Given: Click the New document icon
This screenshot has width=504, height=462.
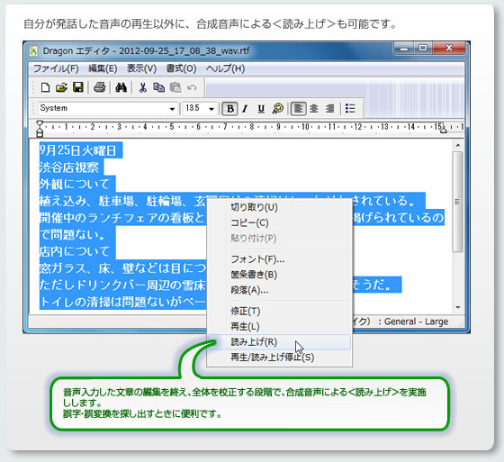Looking at the screenshot, I should pyautogui.click(x=45, y=87).
